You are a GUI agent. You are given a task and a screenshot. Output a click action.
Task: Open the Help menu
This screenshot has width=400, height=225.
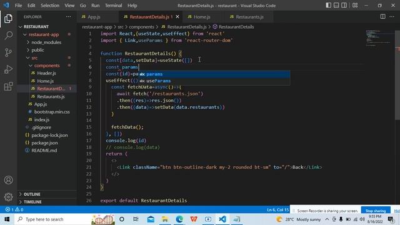point(132,6)
